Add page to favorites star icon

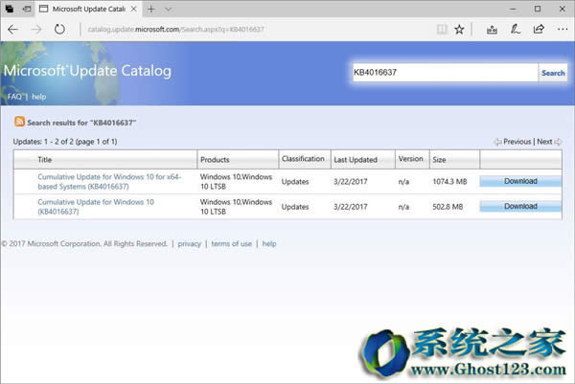(459, 29)
